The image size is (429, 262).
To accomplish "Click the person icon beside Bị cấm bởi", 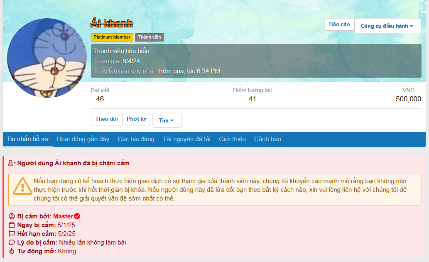I will pos(12,216).
